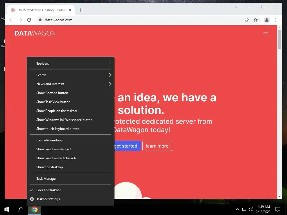Click the learn more button
This screenshot has height=215, width=287.
click(157, 146)
